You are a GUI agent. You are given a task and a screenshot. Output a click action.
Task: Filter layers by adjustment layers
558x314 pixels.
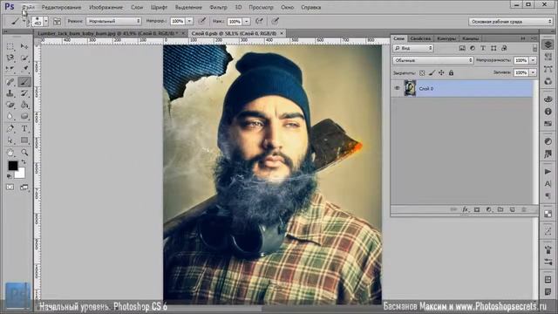(x=473, y=48)
